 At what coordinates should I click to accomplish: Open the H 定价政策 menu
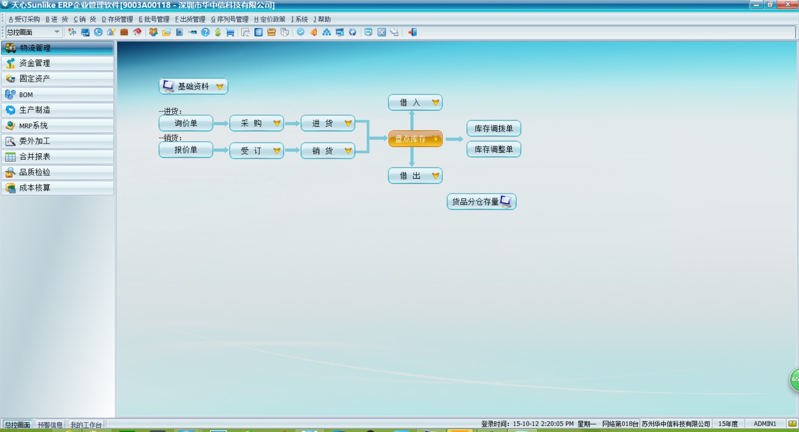pos(270,19)
